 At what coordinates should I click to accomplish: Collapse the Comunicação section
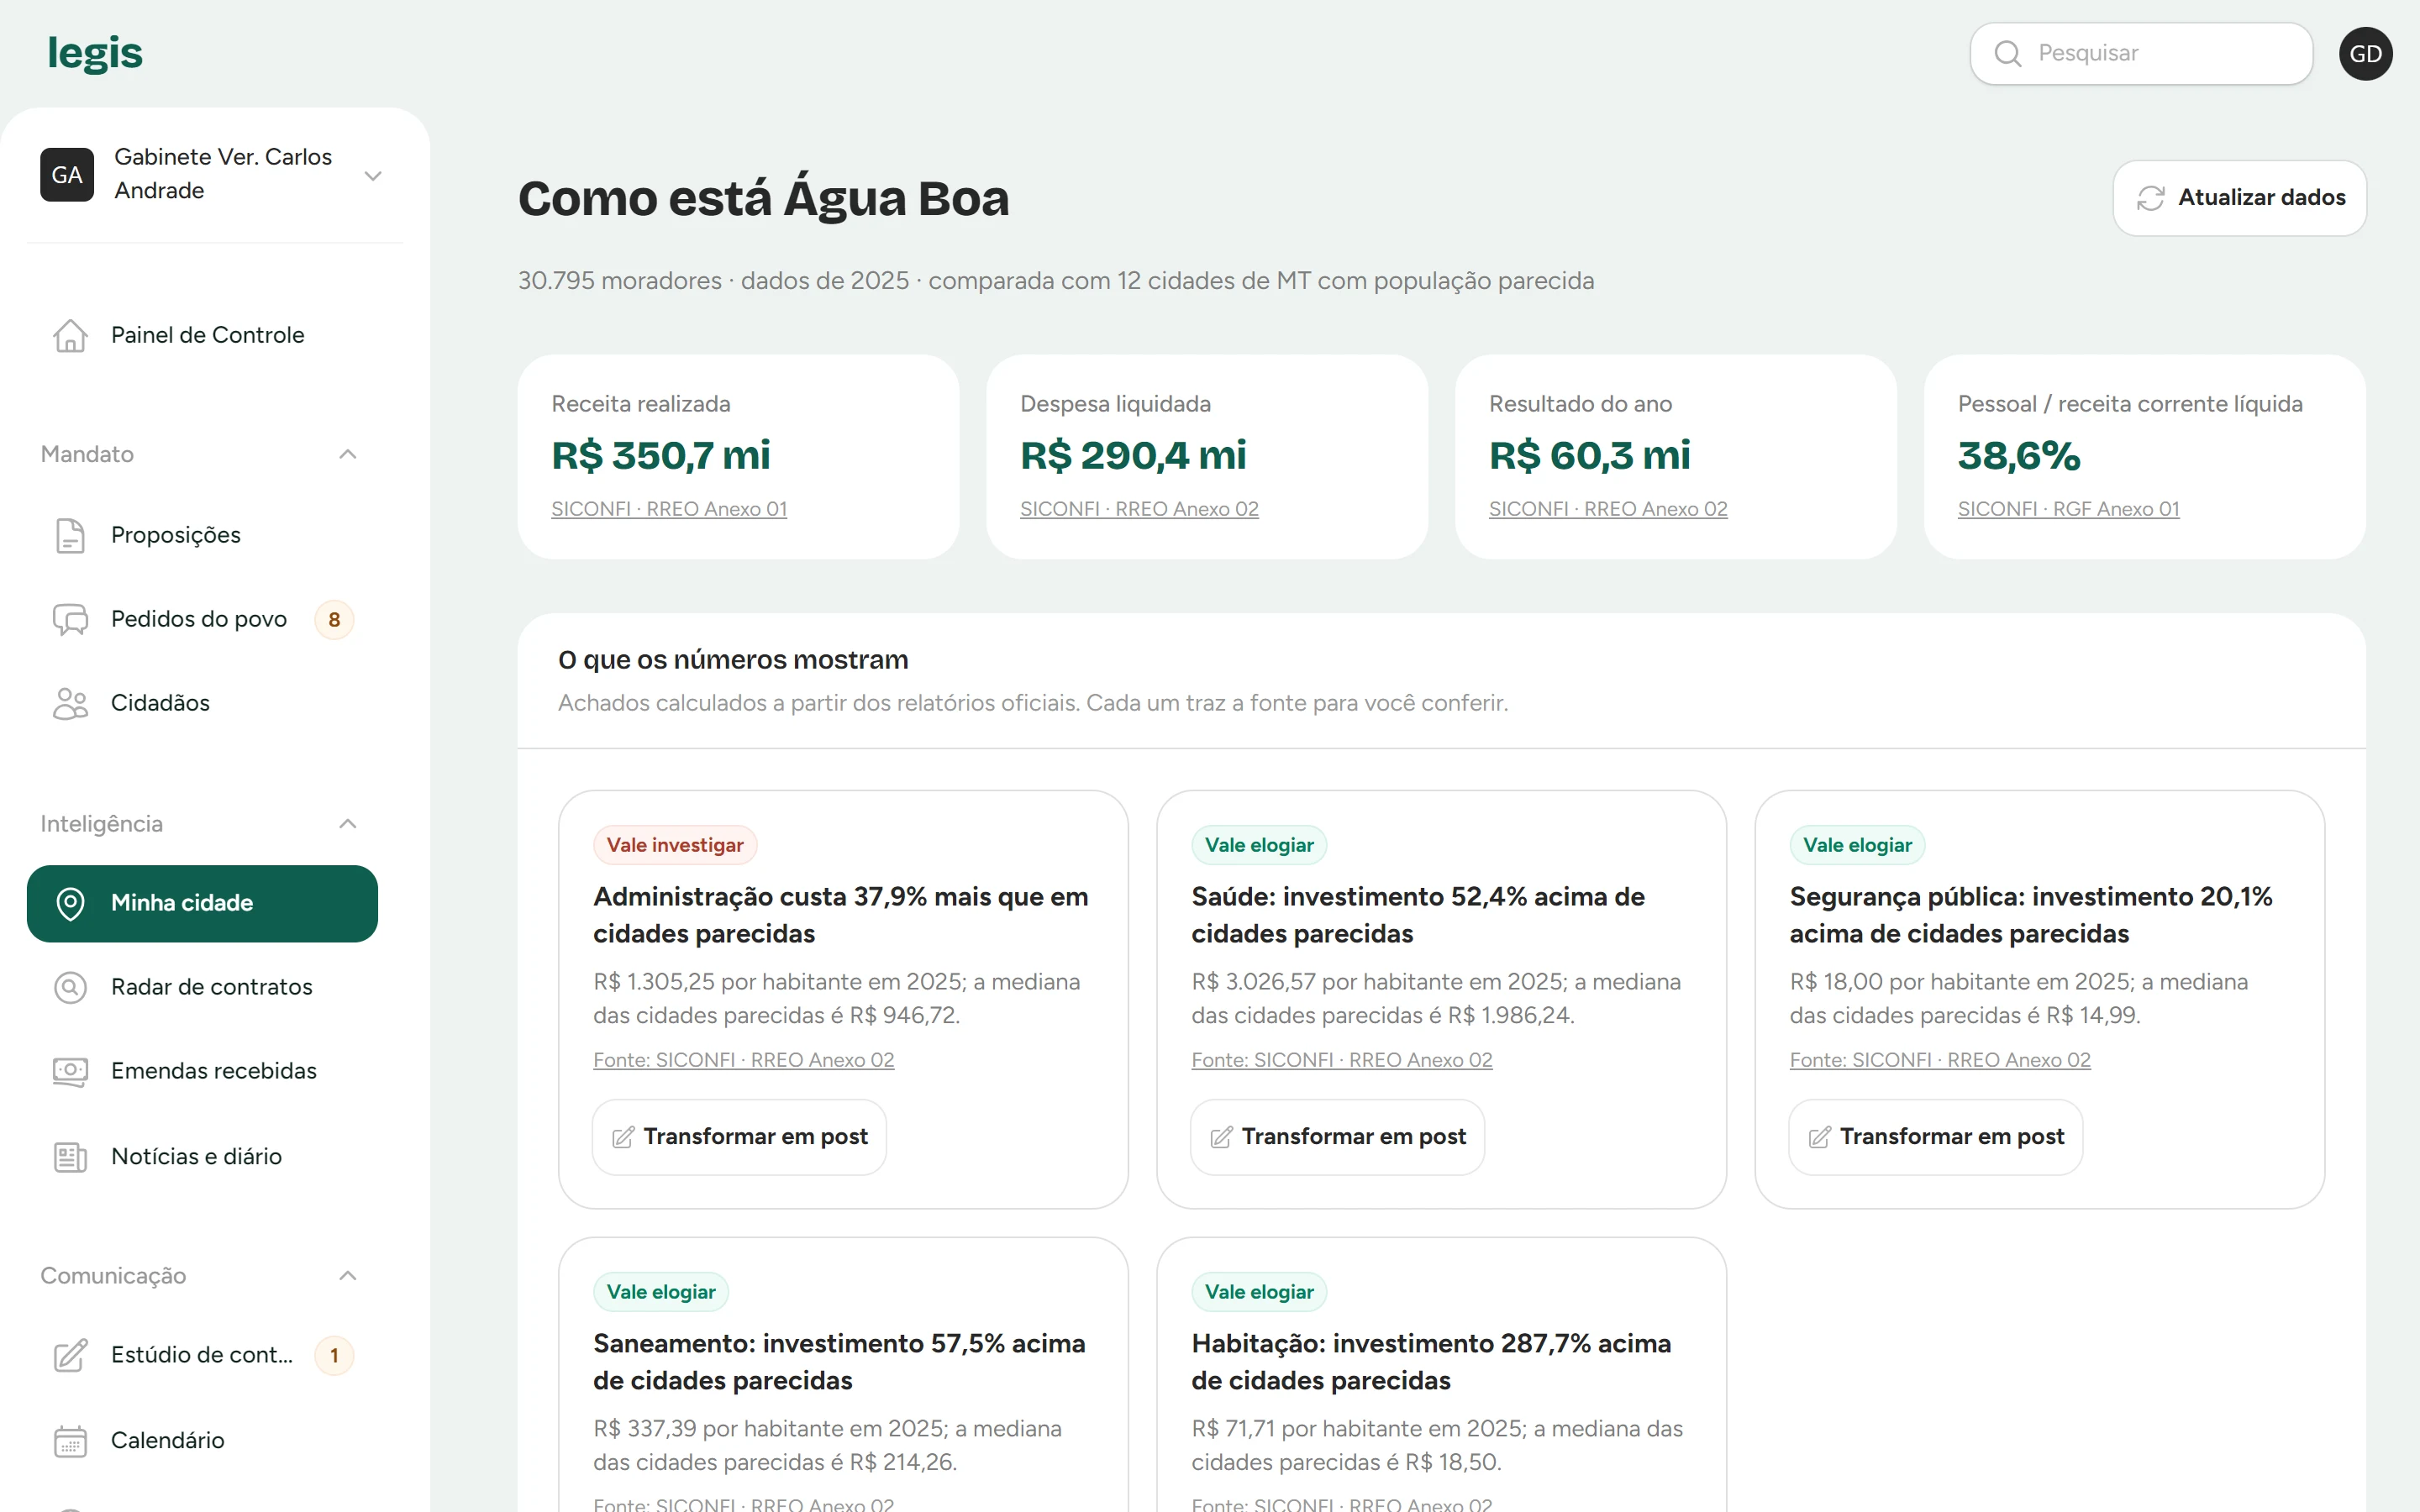[x=347, y=1275]
